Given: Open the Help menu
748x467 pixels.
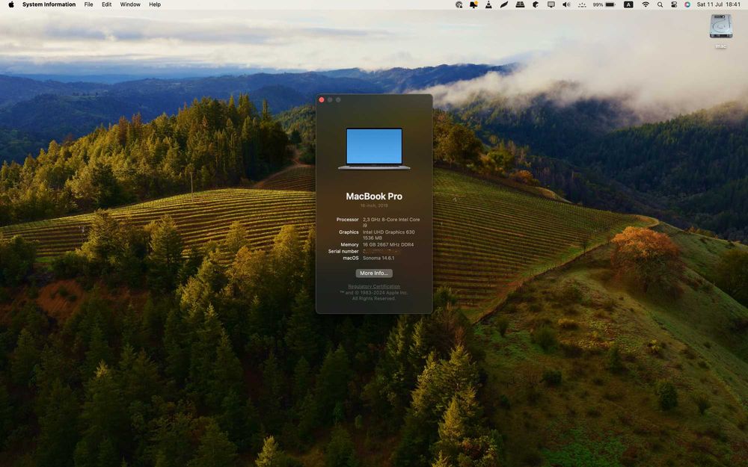Looking at the screenshot, I should [155, 4].
